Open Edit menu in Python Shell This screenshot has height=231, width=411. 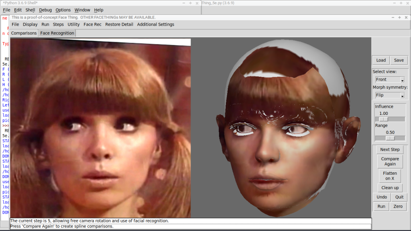(x=18, y=10)
